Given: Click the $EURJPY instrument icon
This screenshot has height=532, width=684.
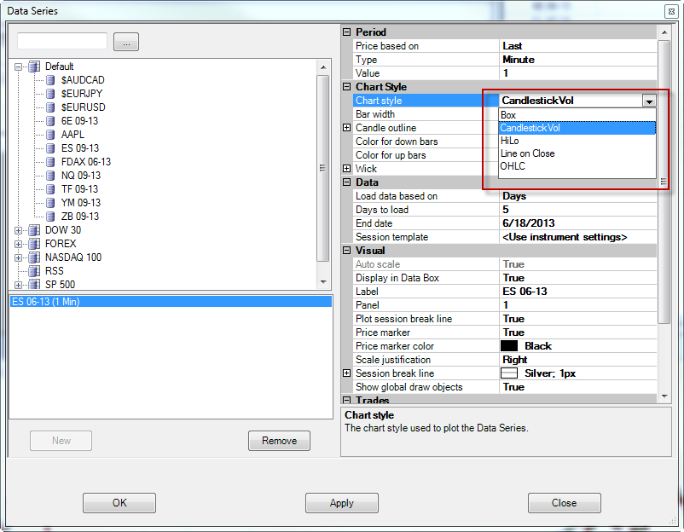Looking at the screenshot, I should (x=50, y=94).
